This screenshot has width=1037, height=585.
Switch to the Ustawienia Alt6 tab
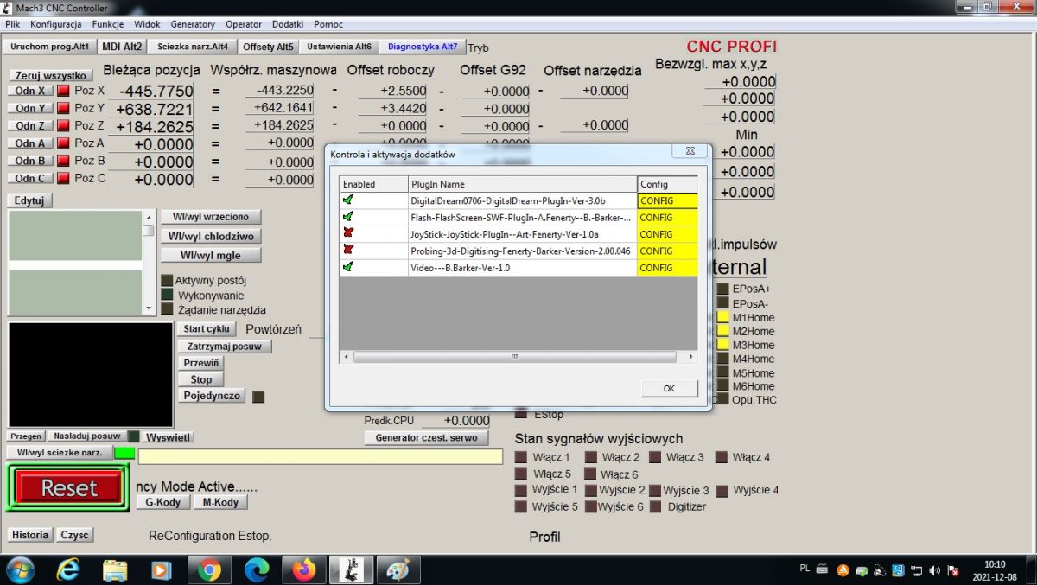tap(340, 47)
